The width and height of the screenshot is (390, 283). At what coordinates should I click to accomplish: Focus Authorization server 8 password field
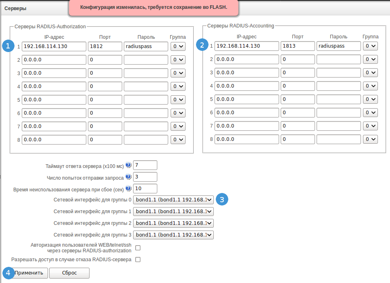click(146, 140)
